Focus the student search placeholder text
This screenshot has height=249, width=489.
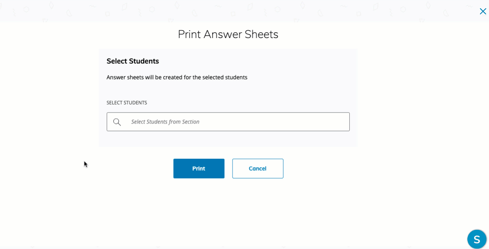[x=165, y=122]
